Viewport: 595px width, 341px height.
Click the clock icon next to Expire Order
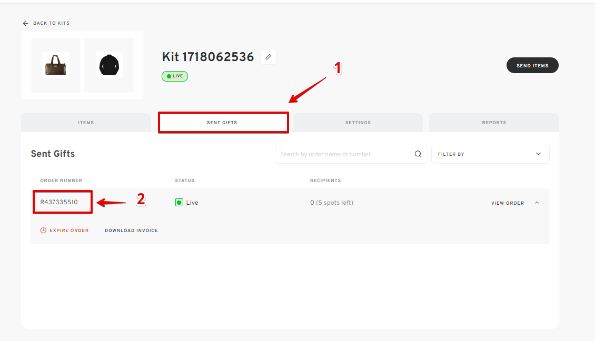[43, 230]
